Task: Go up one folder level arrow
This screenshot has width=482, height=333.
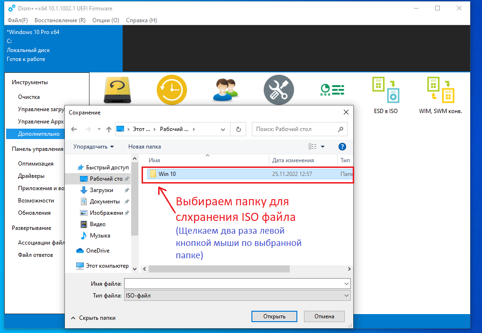Action: tap(109, 129)
